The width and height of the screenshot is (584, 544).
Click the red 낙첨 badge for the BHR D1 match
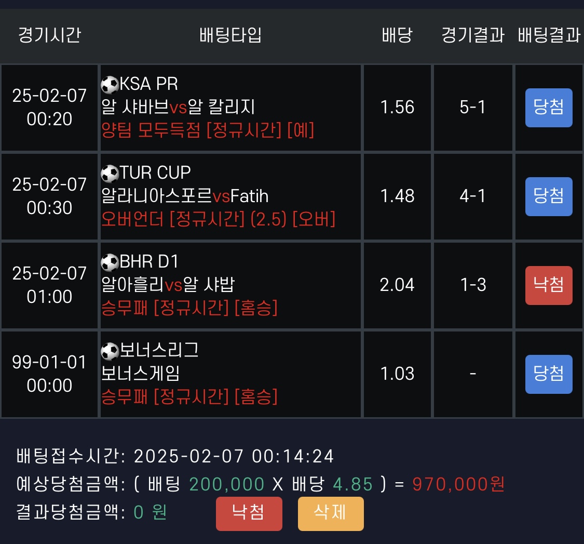549,285
